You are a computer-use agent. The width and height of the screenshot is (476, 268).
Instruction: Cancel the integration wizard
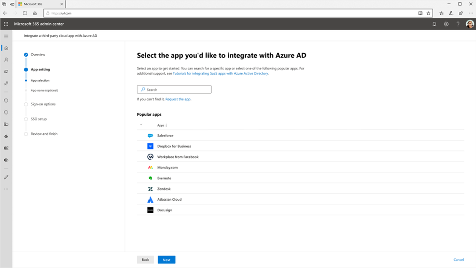pos(458,260)
